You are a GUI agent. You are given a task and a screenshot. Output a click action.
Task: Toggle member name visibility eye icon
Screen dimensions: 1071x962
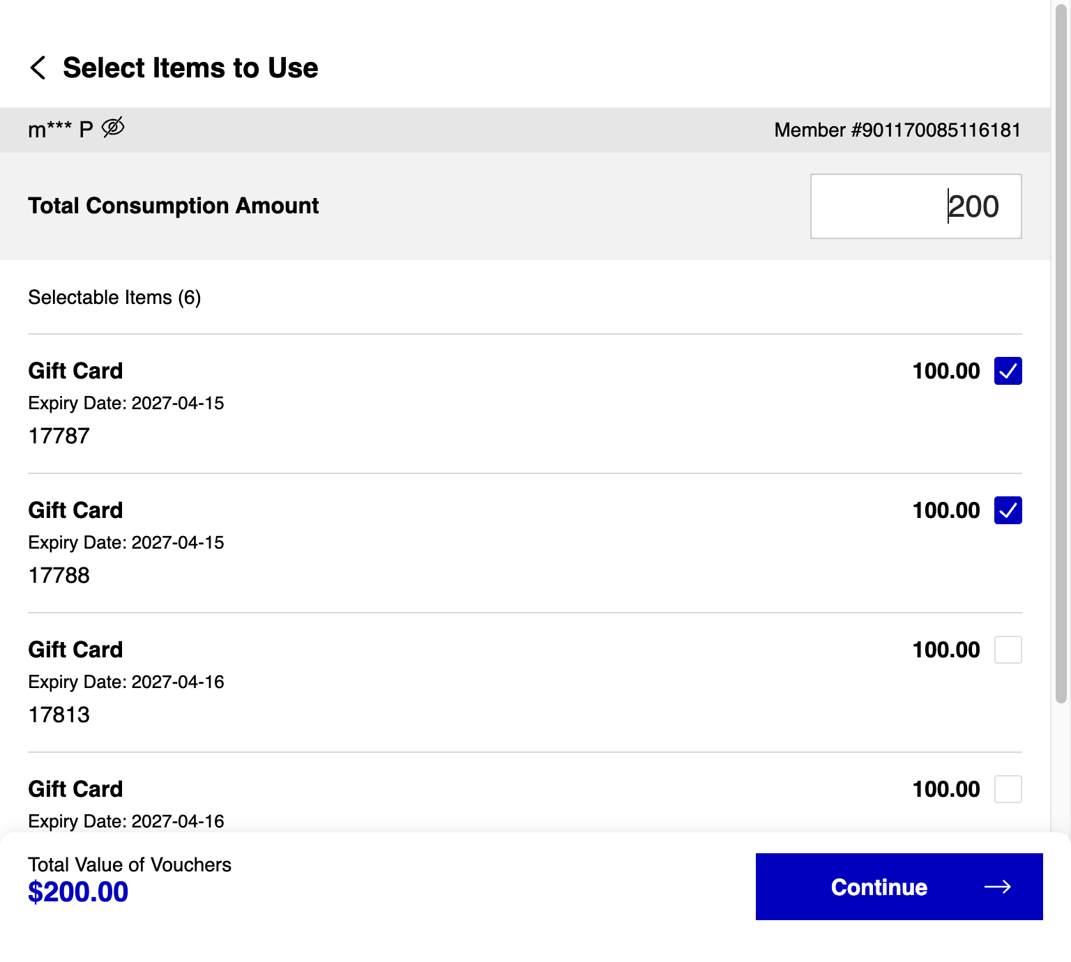pyautogui.click(x=113, y=128)
